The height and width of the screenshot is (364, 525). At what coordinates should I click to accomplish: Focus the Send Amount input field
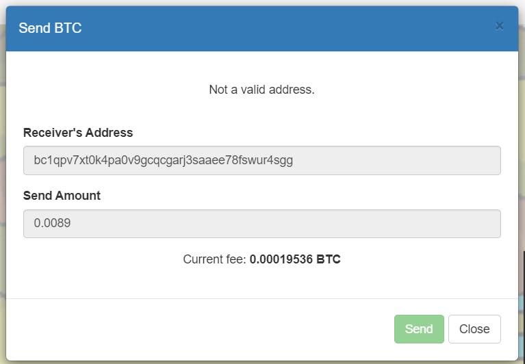tap(262, 224)
